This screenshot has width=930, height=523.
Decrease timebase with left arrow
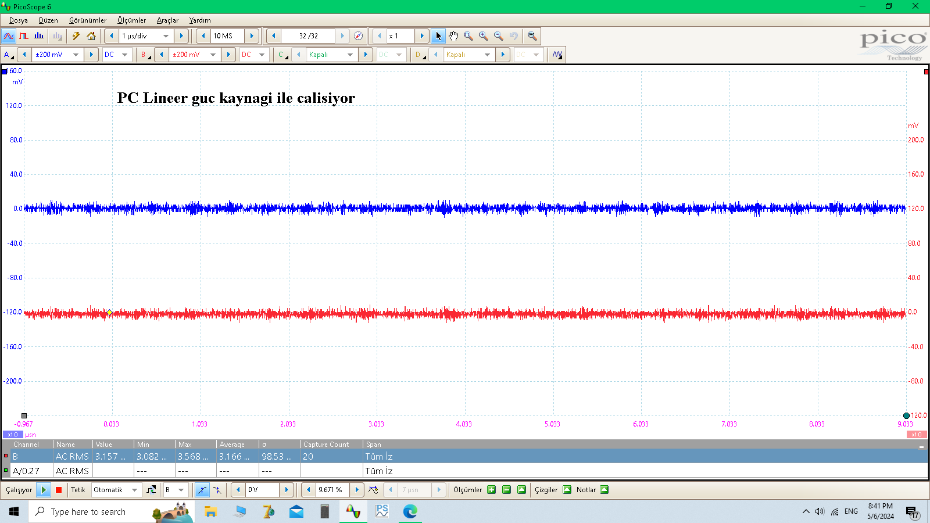(x=112, y=36)
